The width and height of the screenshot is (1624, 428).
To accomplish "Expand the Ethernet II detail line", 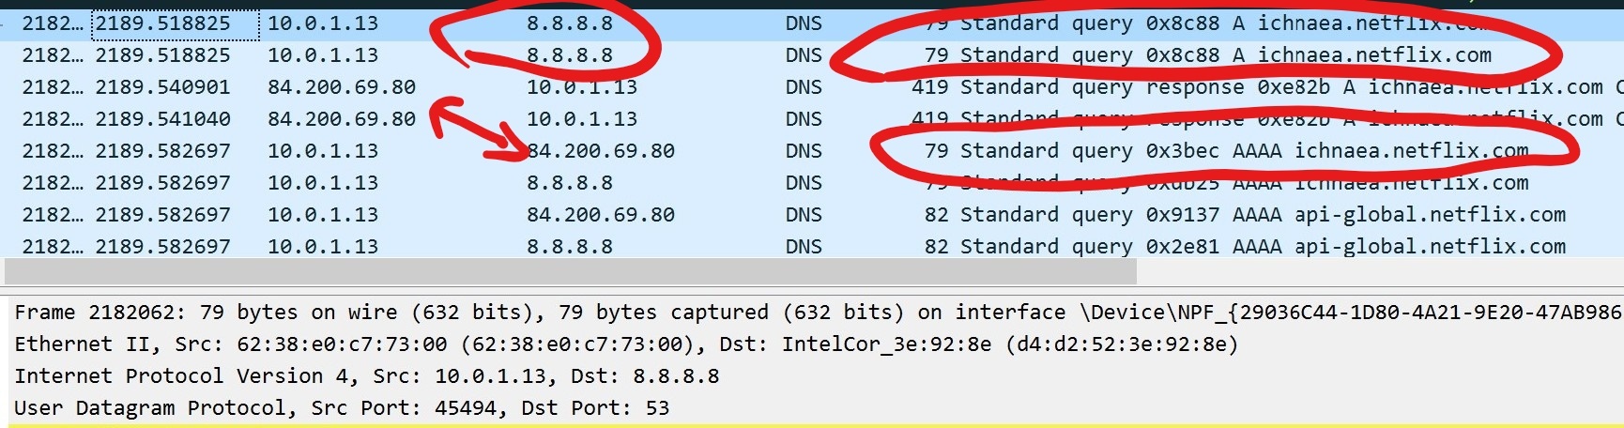I will [812, 344].
